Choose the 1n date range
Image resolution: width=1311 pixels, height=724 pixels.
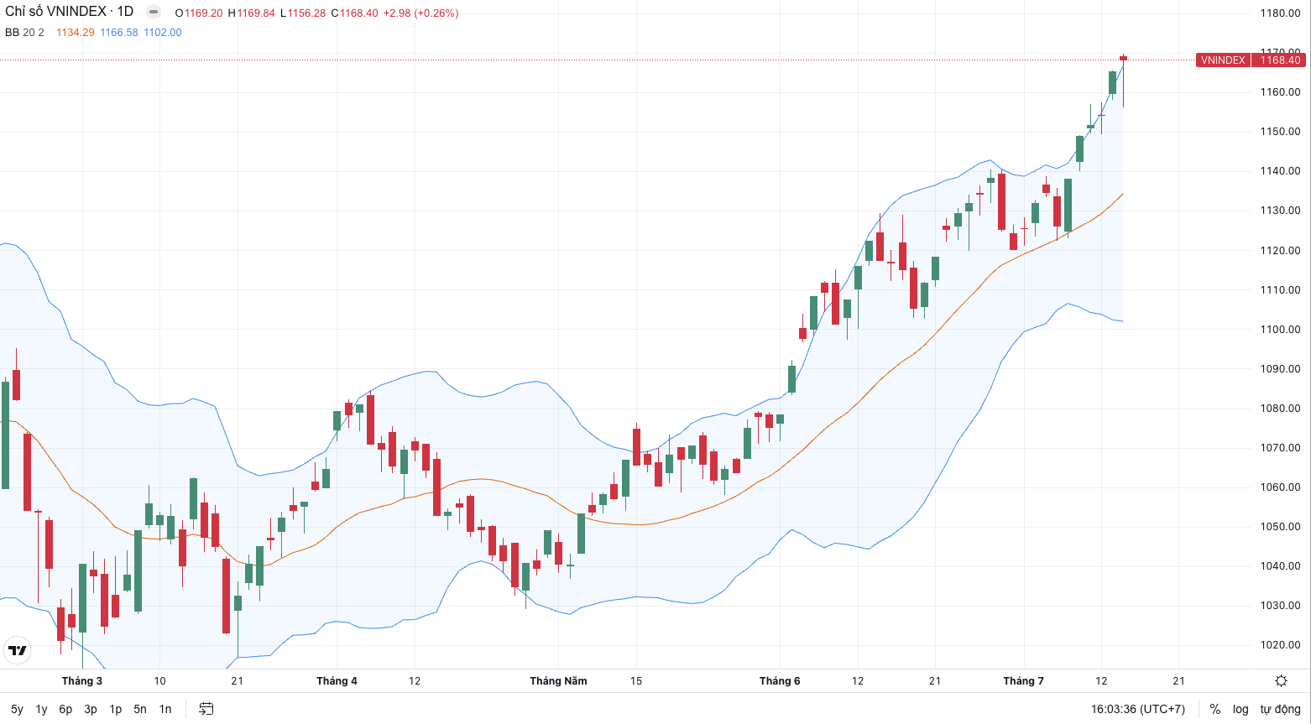165,709
